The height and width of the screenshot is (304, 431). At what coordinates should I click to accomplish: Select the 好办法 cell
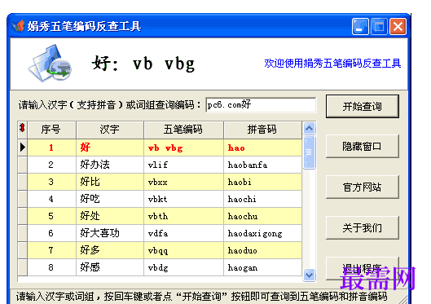tap(110, 165)
